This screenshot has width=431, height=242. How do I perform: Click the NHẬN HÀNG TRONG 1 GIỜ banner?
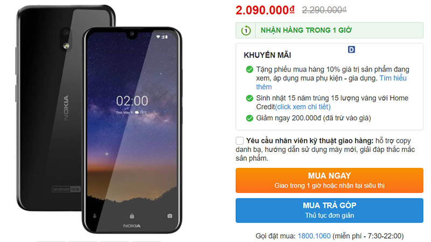coord(329,30)
